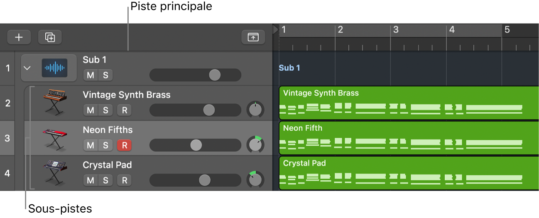This screenshot has width=539, height=218.
Task: Collapse the Sub 1 track stack
Action: pyautogui.click(x=27, y=68)
